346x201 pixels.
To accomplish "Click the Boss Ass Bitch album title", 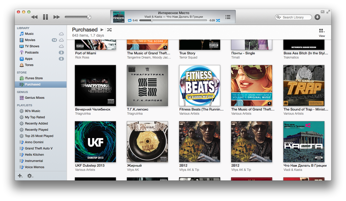I will [x=306, y=53].
